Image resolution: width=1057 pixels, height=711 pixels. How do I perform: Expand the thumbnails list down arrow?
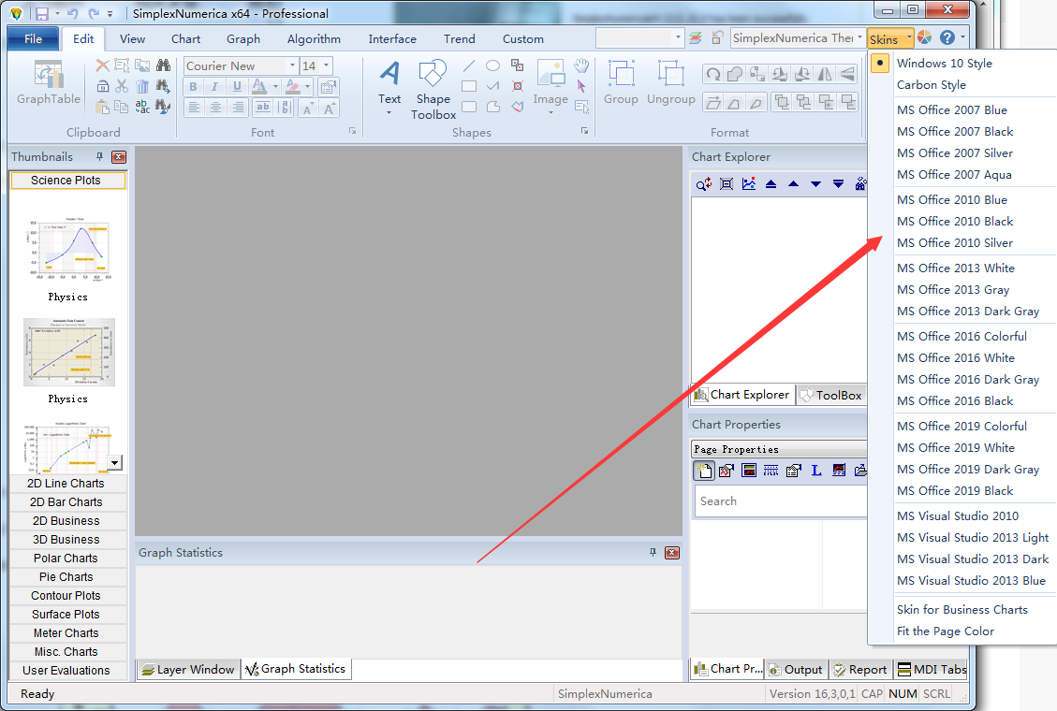pyautogui.click(x=114, y=462)
